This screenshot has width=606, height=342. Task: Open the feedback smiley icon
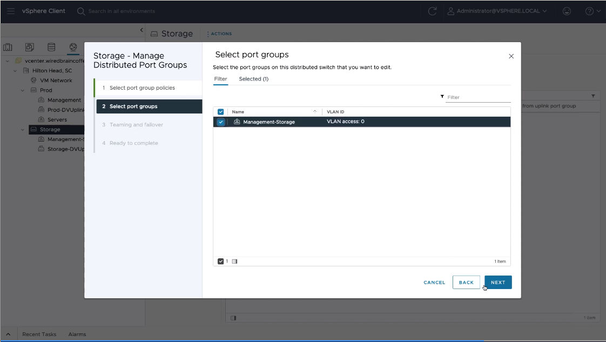point(567,11)
